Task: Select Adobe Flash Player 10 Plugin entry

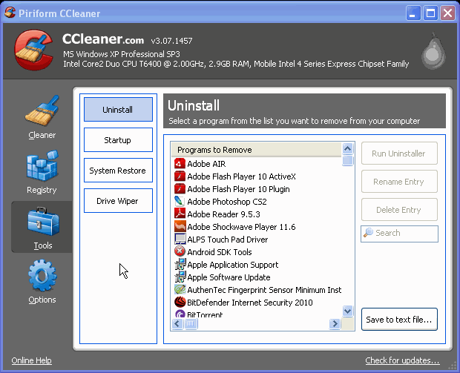Action: tap(238, 189)
